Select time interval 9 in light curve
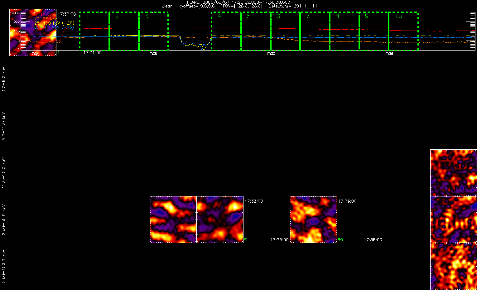Screen dimensions: 477x290 coord(374,31)
